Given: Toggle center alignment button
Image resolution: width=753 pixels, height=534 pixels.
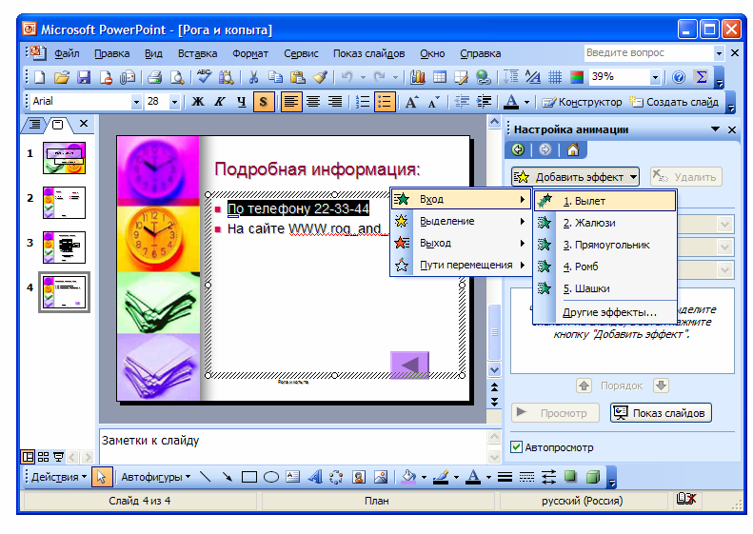Looking at the screenshot, I should [x=313, y=102].
